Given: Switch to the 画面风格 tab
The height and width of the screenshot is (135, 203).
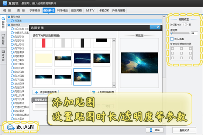Looking at the screenshot, I should (76, 10).
